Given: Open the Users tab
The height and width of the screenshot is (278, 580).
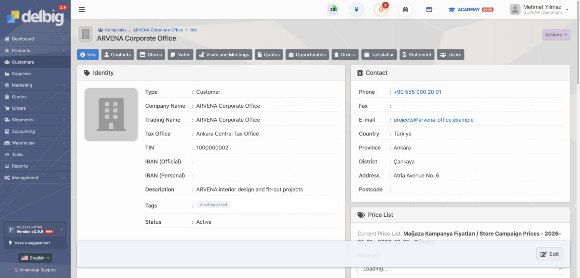Looking at the screenshot, I should click(450, 55).
